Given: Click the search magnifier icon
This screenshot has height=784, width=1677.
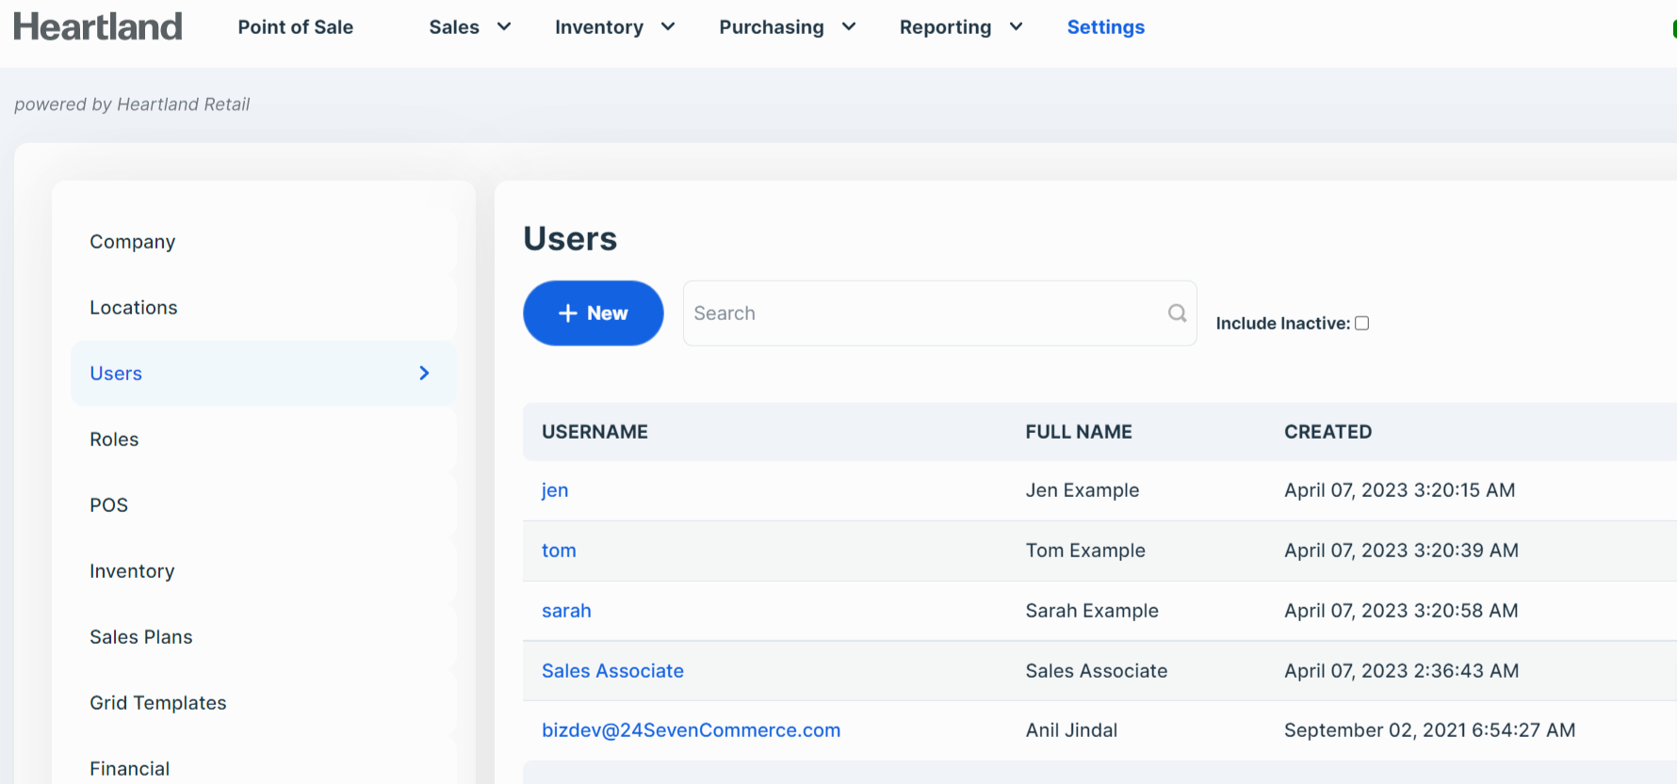Looking at the screenshot, I should click(x=1177, y=313).
